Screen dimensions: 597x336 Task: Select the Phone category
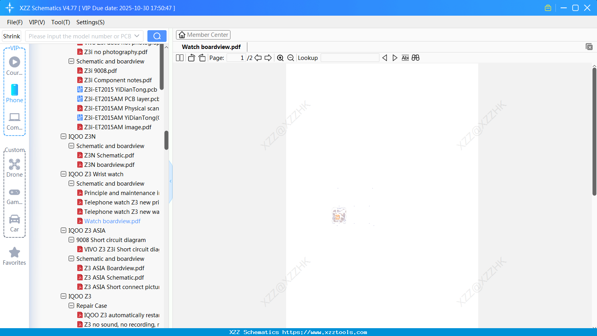click(x=15, y=93)
